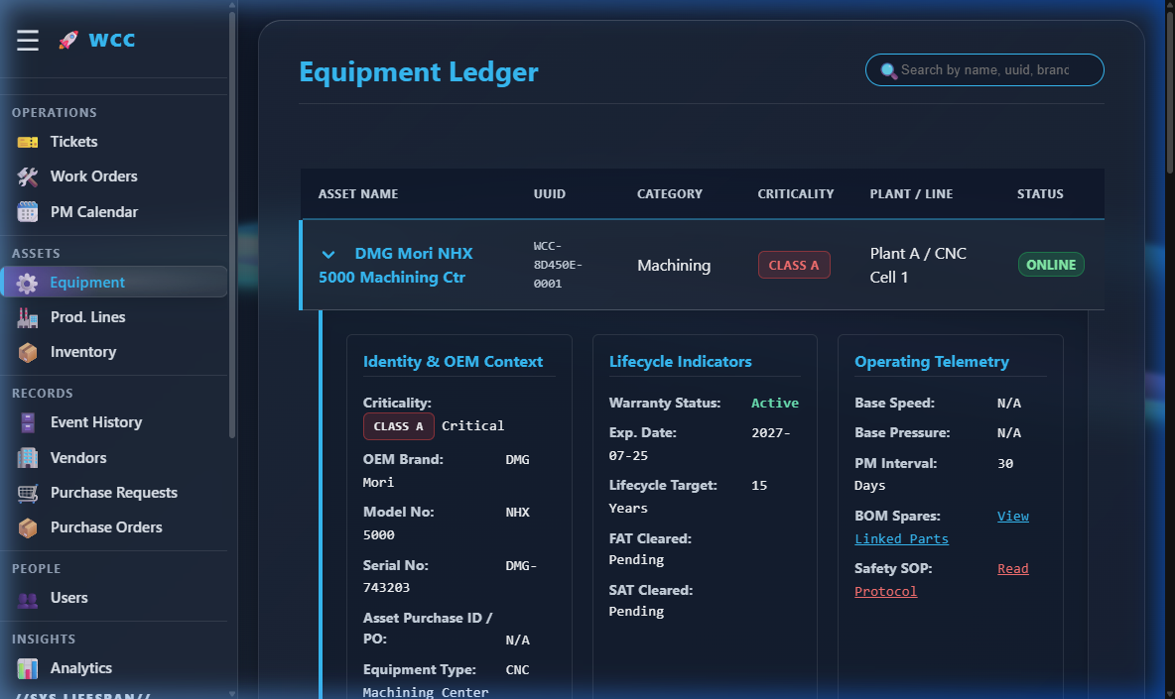This screenshot has width=1175, height=699.
Task: Click the Purchase Requests cart icon
Action: tap(28, 493)
